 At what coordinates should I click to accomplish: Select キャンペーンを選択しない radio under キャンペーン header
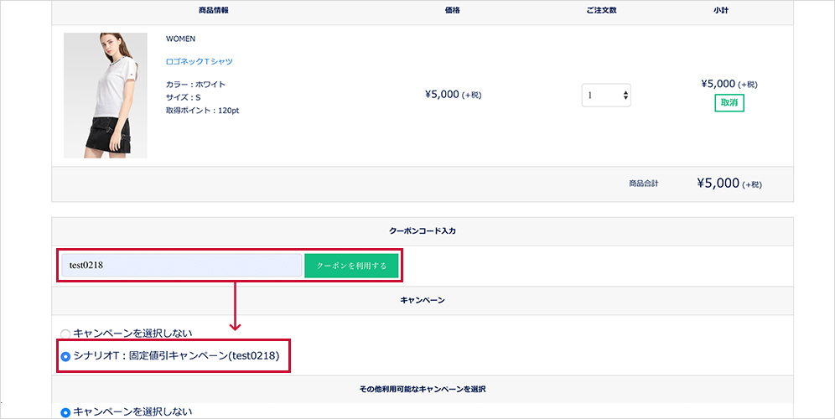coord(65,333)
